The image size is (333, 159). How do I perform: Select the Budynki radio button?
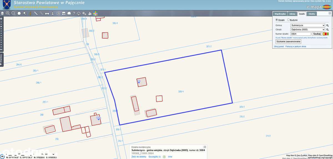288,20
